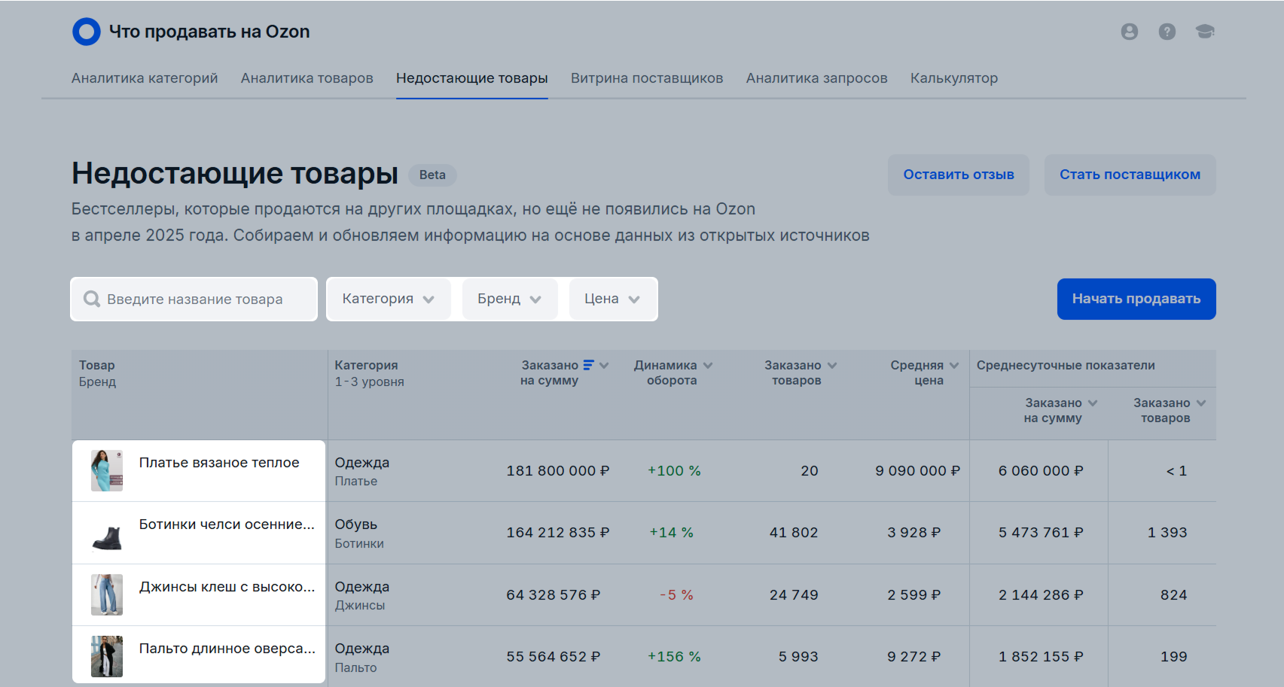Sort by Заказано на сумму column arrow
Viewport: 1284px width, 687px height.
pos(604,366)
